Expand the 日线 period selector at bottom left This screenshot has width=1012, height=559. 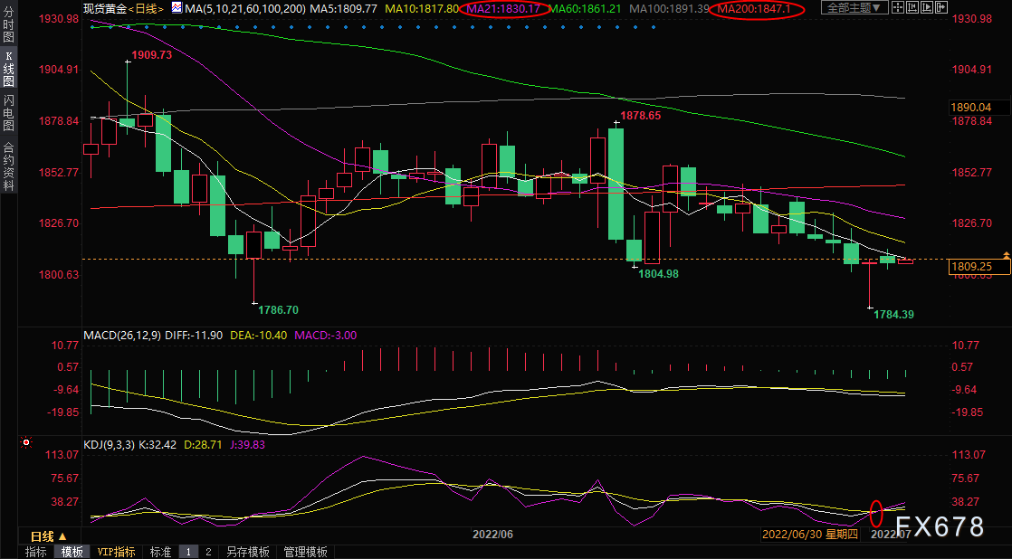click(x=48, y=535)
